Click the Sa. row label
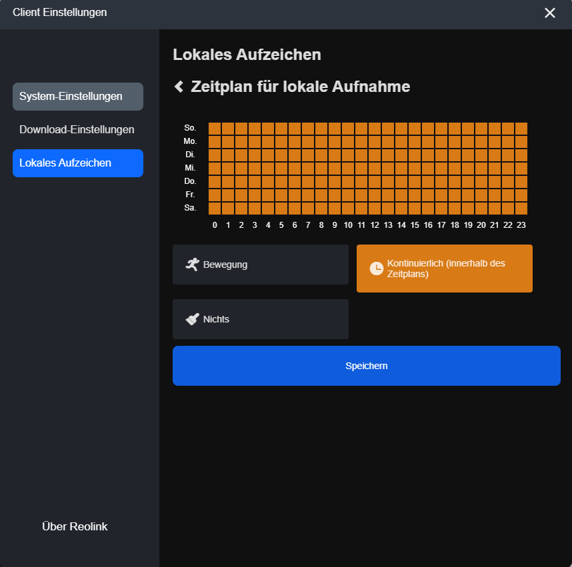The width and height of the screenshot is (572, 567). click(x=190, y=208)
